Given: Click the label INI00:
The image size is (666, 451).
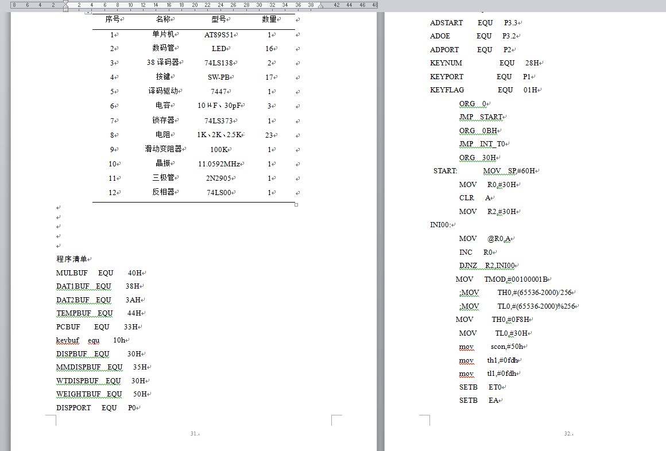Looking at the screenshot, I should tap(440, 225).
